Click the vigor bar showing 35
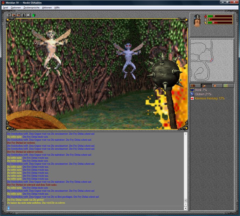 [220, 23]
